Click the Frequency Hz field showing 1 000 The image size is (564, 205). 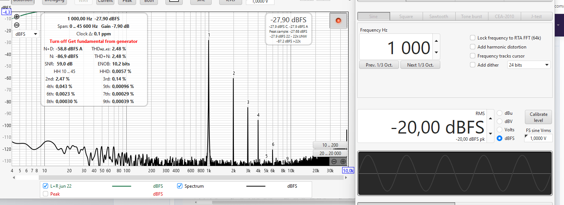tap(396, 47)
